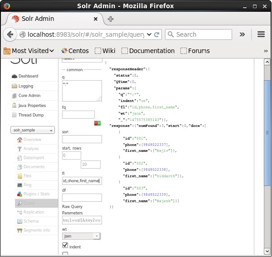
Task: Open the Firefox hamburger menu
Action: coord(261,34)
